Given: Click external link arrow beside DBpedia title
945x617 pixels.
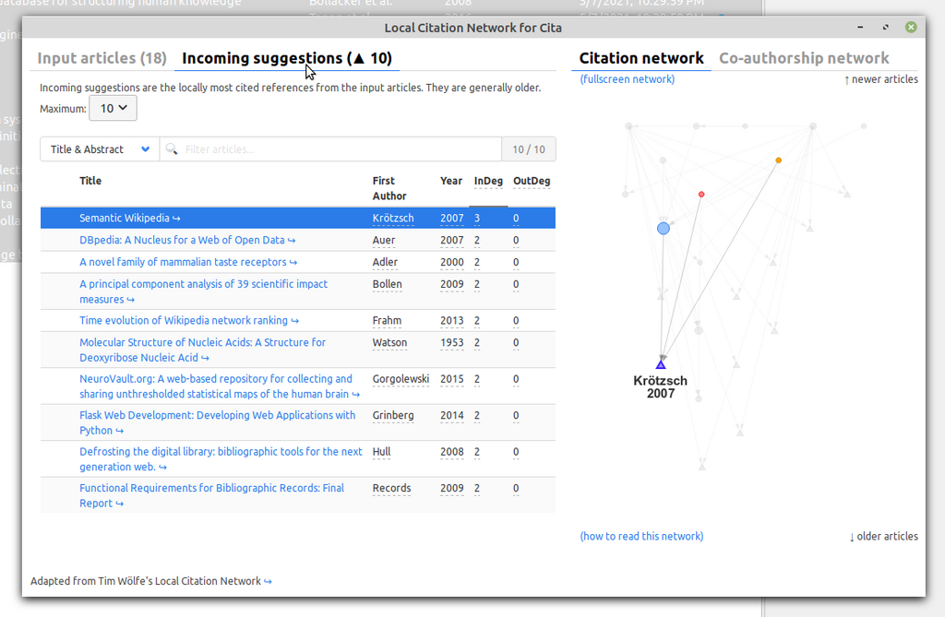Looking at the screenshot, I should coord(292,241).
